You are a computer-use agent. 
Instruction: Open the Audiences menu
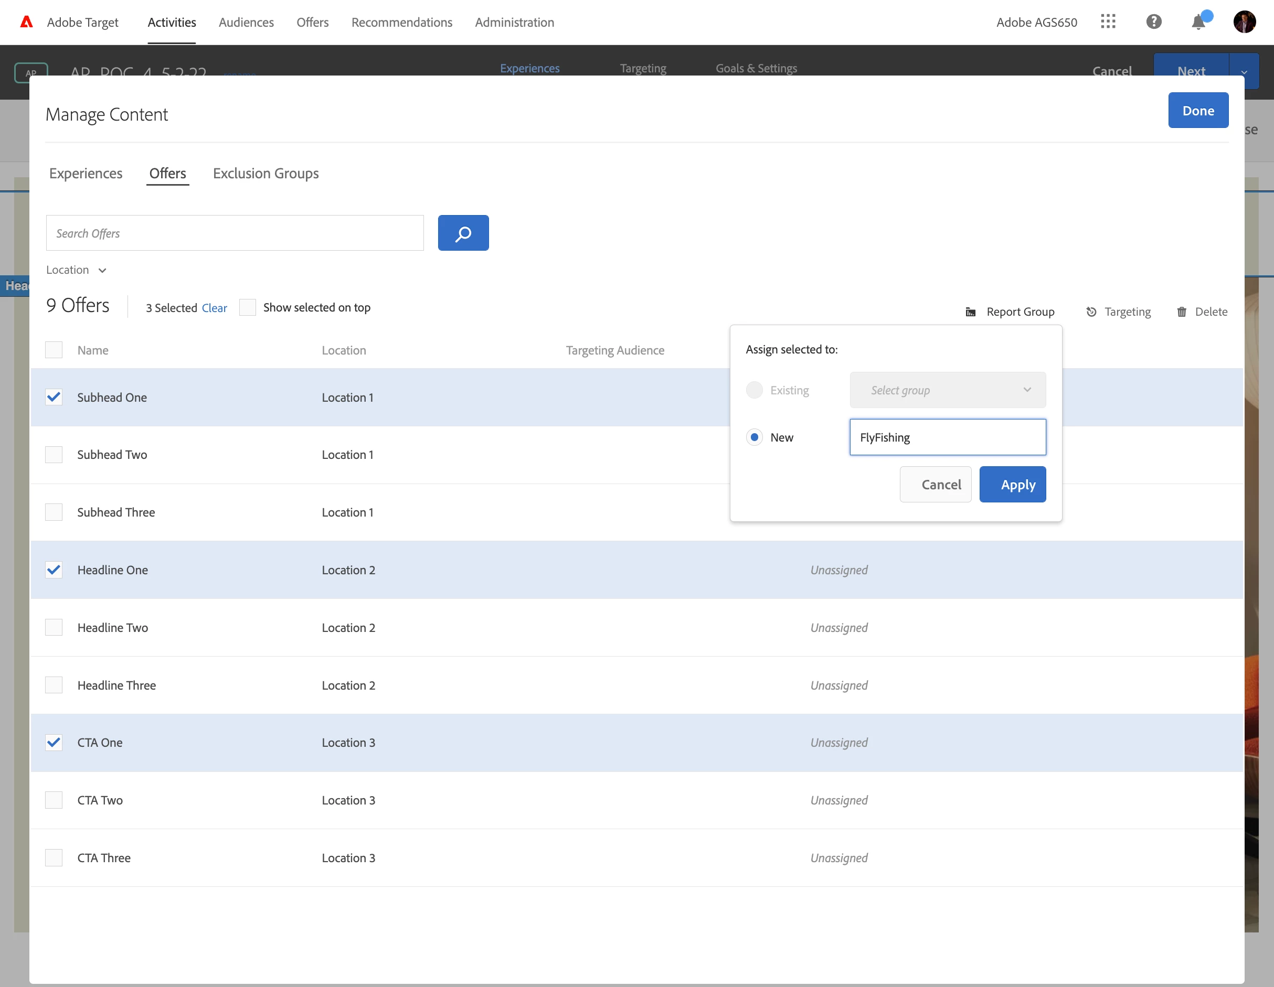point(246,22)
